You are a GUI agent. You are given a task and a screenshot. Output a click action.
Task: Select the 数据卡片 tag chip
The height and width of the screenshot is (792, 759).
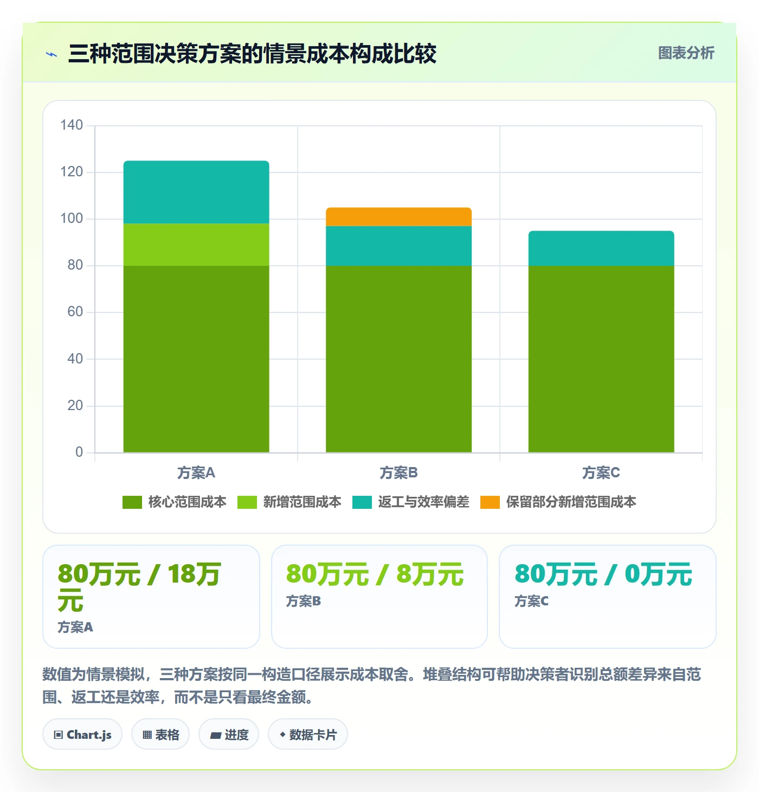[308, 734]
